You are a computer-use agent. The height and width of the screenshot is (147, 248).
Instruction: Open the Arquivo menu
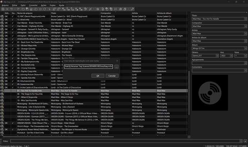(x=5, y=5)
